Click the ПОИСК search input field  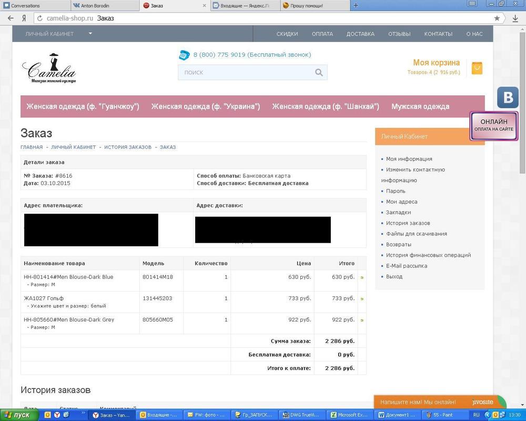245,73
